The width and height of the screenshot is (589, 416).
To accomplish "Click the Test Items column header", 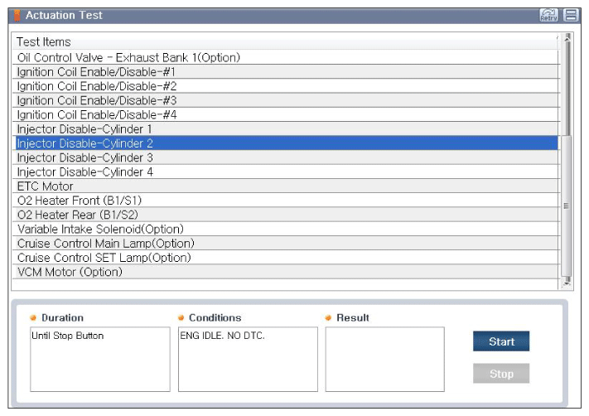I will click(x=286, y=41).
